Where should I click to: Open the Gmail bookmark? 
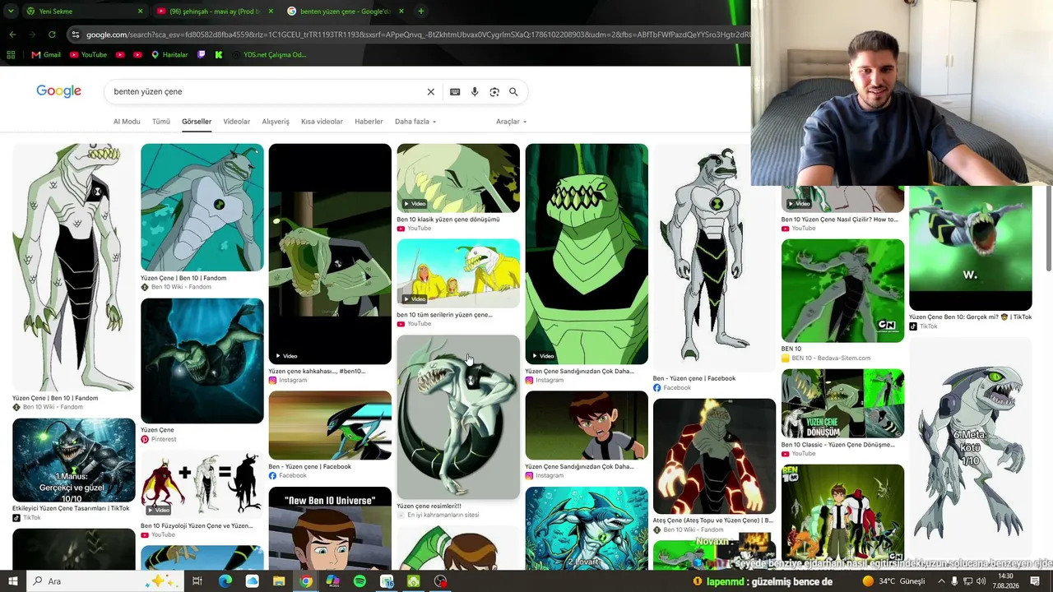coord(46,55)
